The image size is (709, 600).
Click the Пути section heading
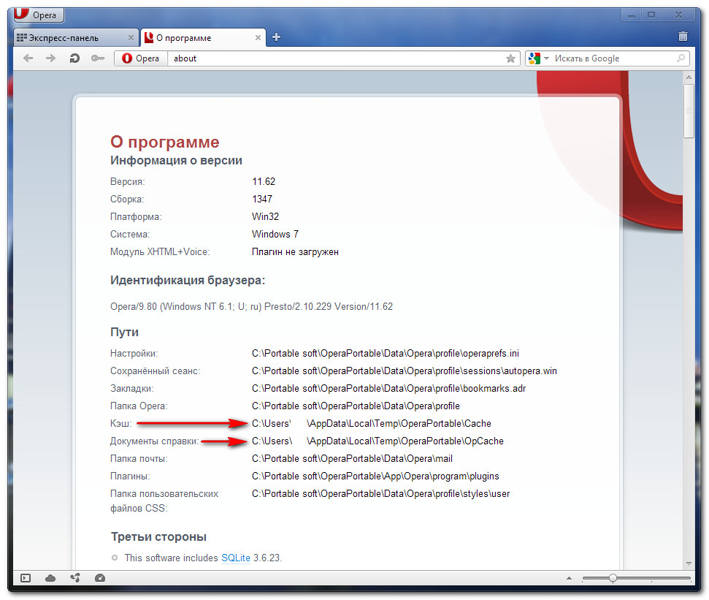(124, 332)
